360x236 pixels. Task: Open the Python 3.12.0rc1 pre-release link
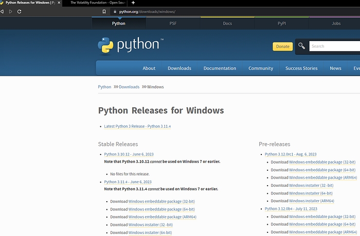291,154
